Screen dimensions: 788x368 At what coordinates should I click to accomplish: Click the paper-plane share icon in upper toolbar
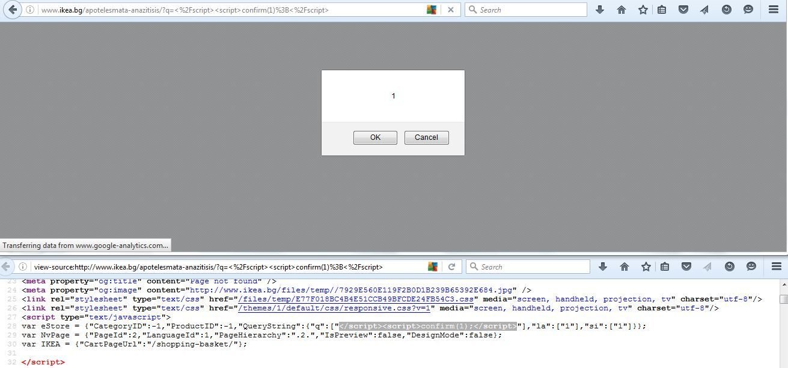click(x=704, y=10)
